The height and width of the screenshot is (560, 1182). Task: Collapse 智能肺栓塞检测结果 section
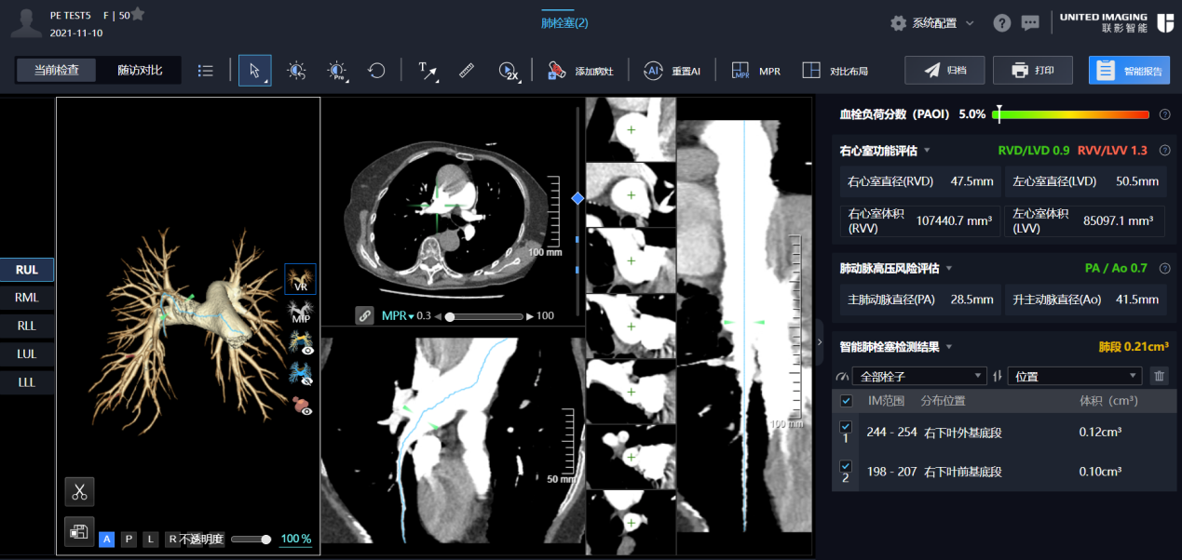point(949,347)
